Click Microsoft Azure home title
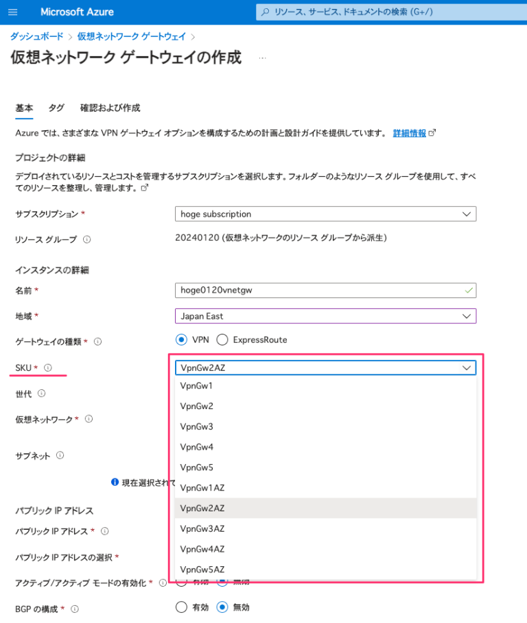 [77, 12]
